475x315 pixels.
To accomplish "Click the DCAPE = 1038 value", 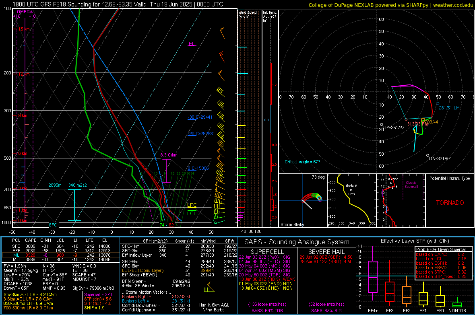I will [x=18, y=284].
